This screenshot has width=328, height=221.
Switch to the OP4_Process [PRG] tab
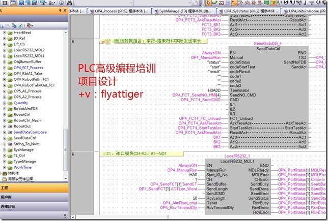119,11
